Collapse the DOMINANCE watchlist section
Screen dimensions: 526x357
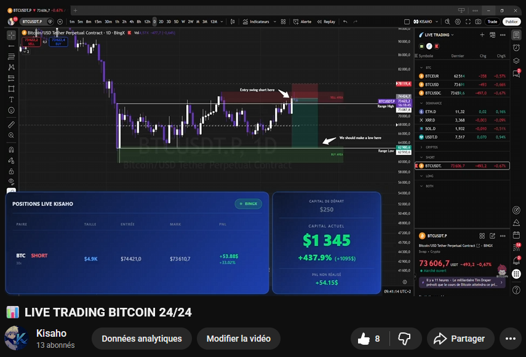[x=421, y=103]
